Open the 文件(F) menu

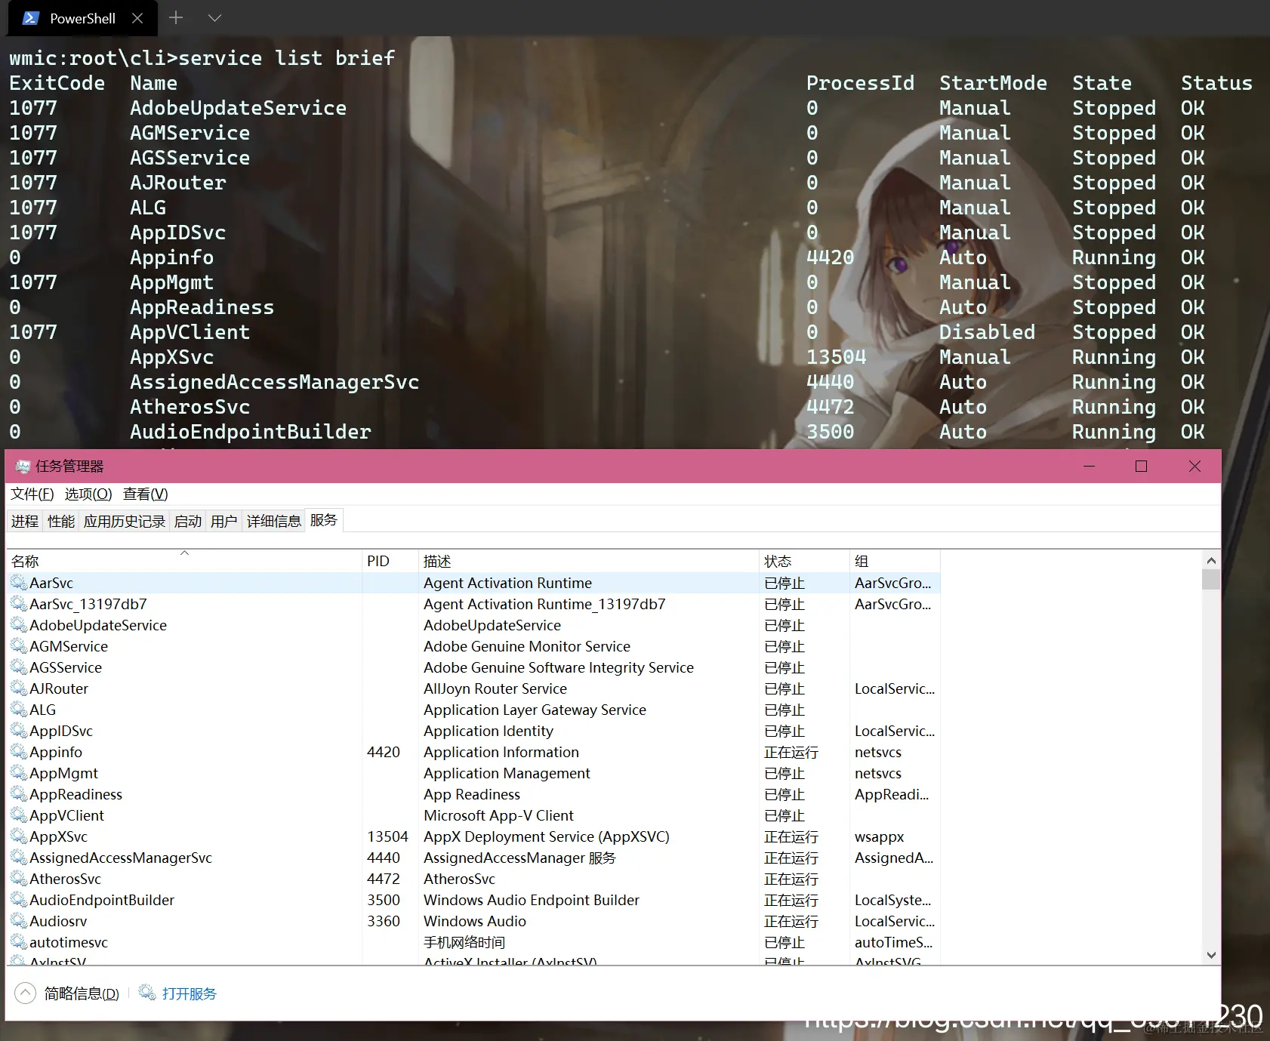[32, 494]
